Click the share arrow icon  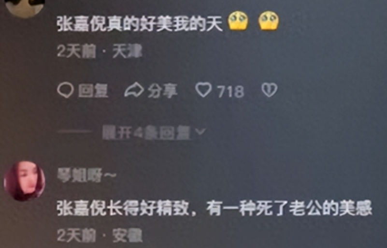point(134,90)
